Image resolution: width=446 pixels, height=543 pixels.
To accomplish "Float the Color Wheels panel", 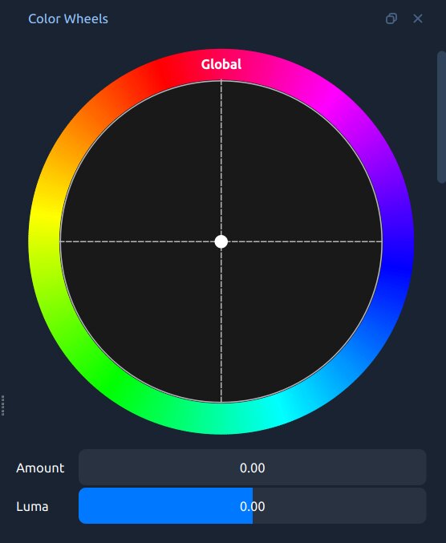I will tap(391, 18).
